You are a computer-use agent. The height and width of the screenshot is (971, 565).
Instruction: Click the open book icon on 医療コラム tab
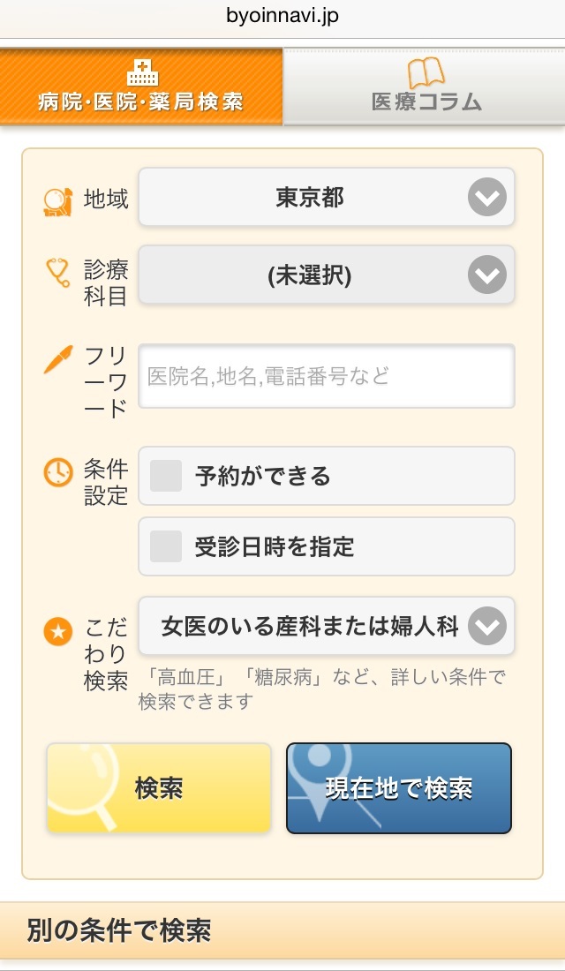tap(426, 72)
